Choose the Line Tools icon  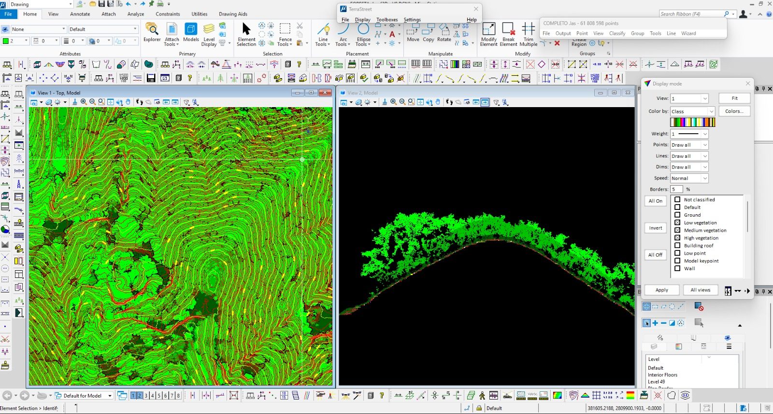[x=323, y=34]
